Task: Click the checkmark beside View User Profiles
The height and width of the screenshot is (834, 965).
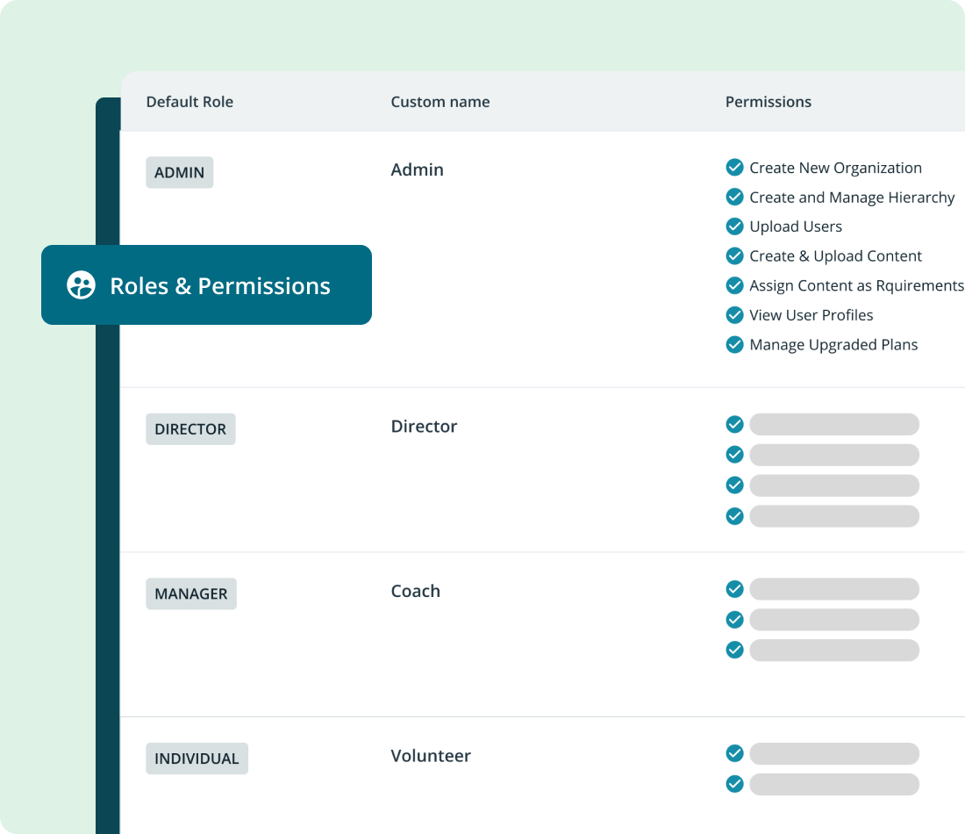Action: pyautogui.click(x=734, y=314)
